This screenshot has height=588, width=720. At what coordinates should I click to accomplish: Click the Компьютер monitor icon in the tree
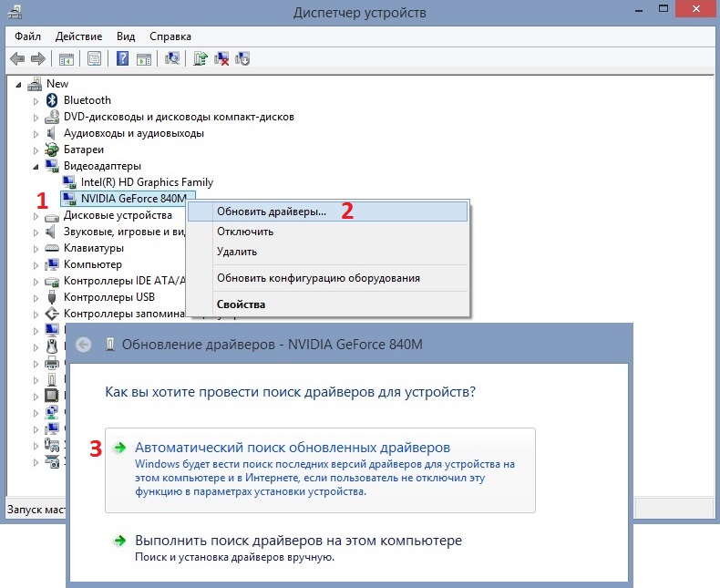[x=52, y=264]
